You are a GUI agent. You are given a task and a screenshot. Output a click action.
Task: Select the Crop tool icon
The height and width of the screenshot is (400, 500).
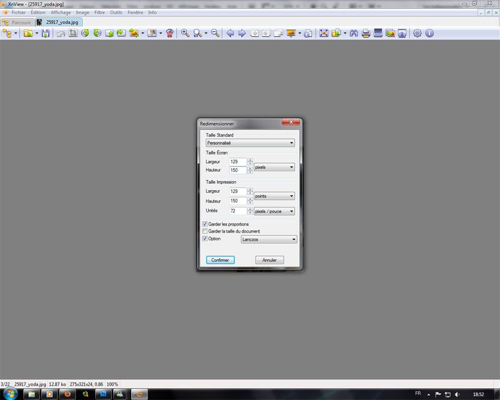pyautogui.click(x=73, y=33)
